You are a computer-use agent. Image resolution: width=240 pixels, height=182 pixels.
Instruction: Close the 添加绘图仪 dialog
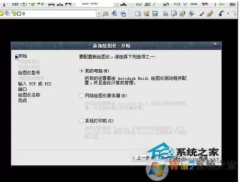[215, 44]
